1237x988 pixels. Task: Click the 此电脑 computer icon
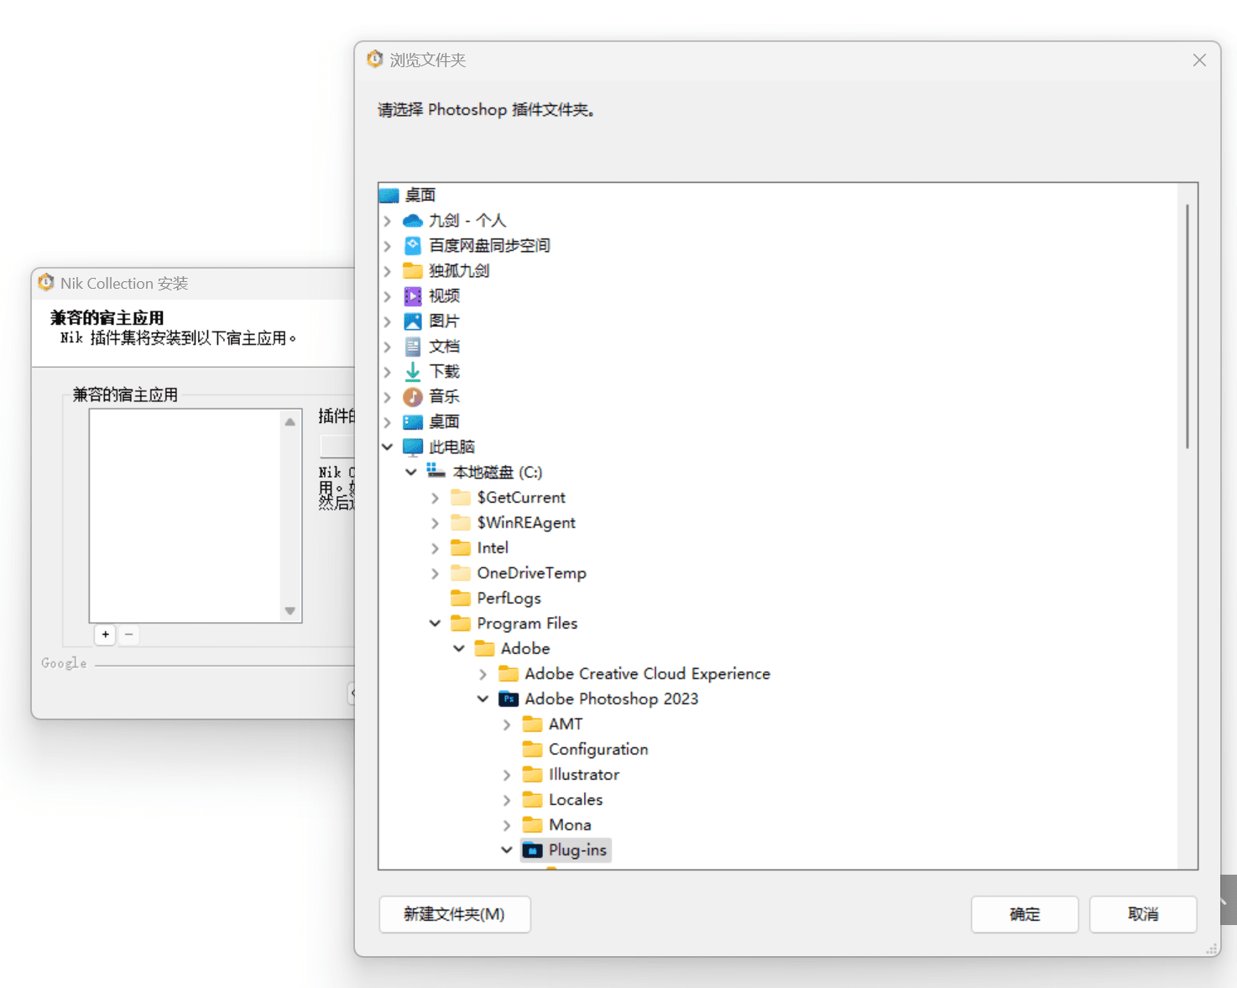[412, 447]
